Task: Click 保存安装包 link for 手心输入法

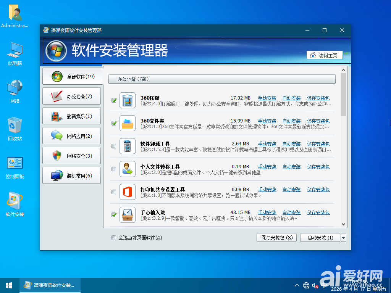Action: click(x=318, y=213)
